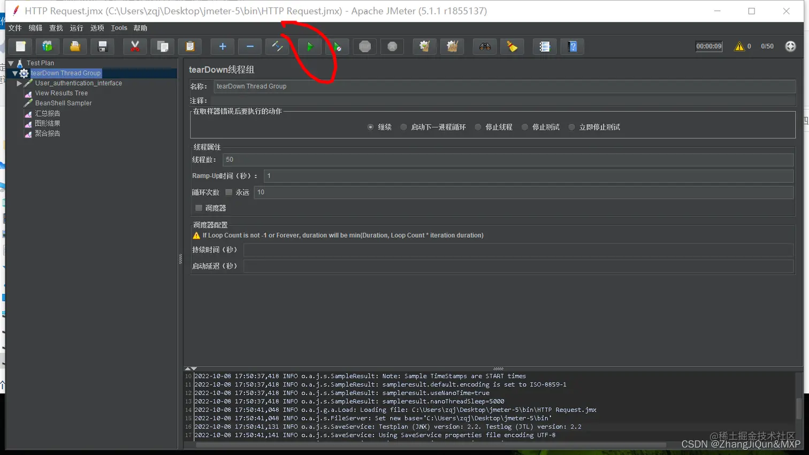This screenshot has height=455, width=809.
Task: Click the 循环次数 field showing 10
Action: [x=523, y=192]
